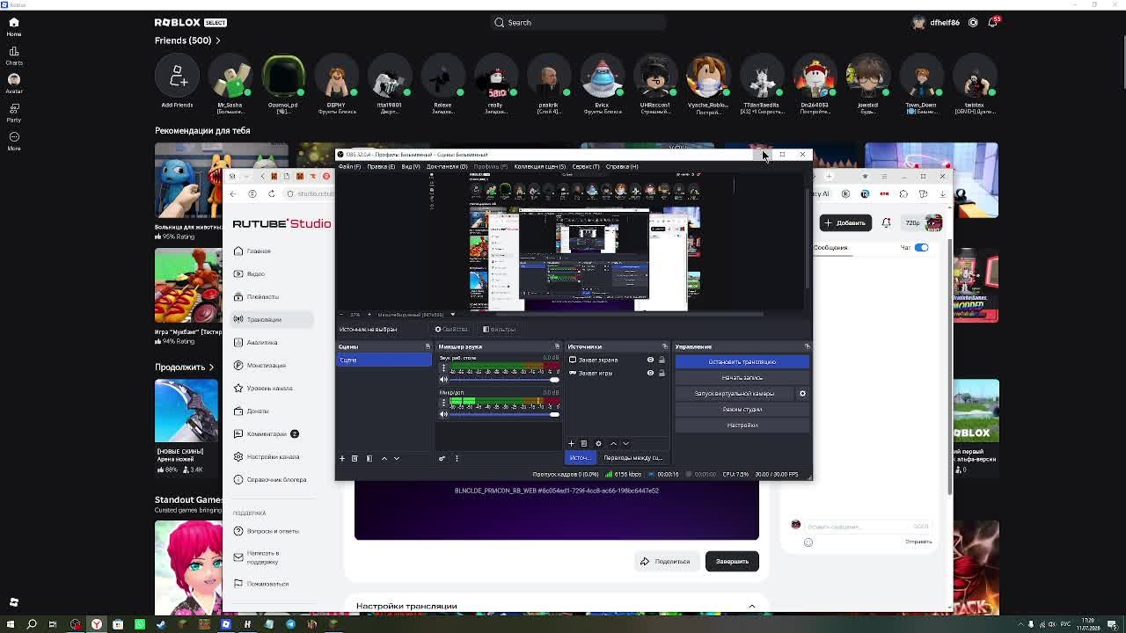This screenshot has height=633, width=1126.
Task: Enable Режим студии in OBS
Action: coord(742,409)
